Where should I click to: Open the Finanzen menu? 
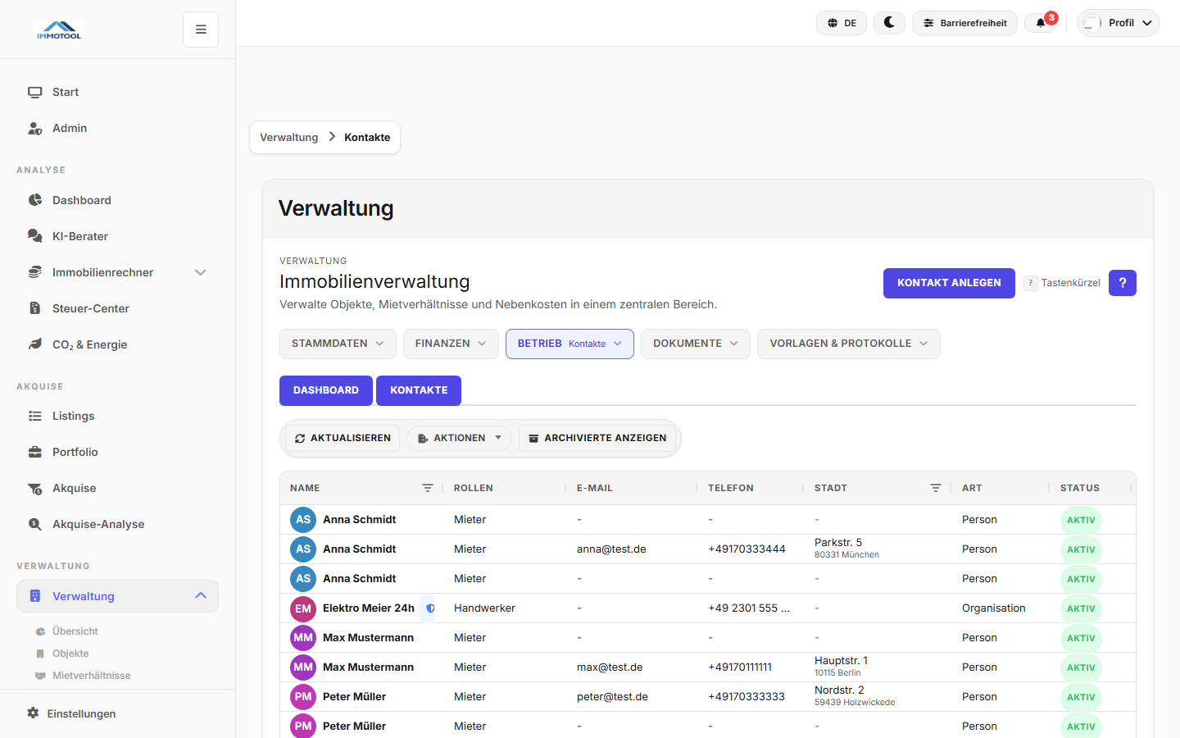[450, 344]
